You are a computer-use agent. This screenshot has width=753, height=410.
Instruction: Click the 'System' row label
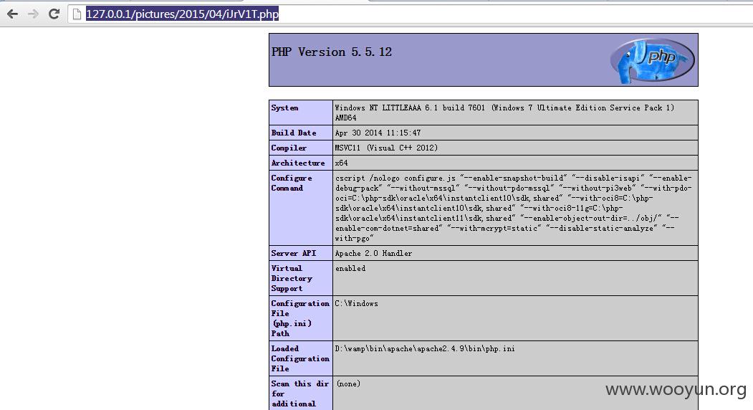click(x=284, y=108)
